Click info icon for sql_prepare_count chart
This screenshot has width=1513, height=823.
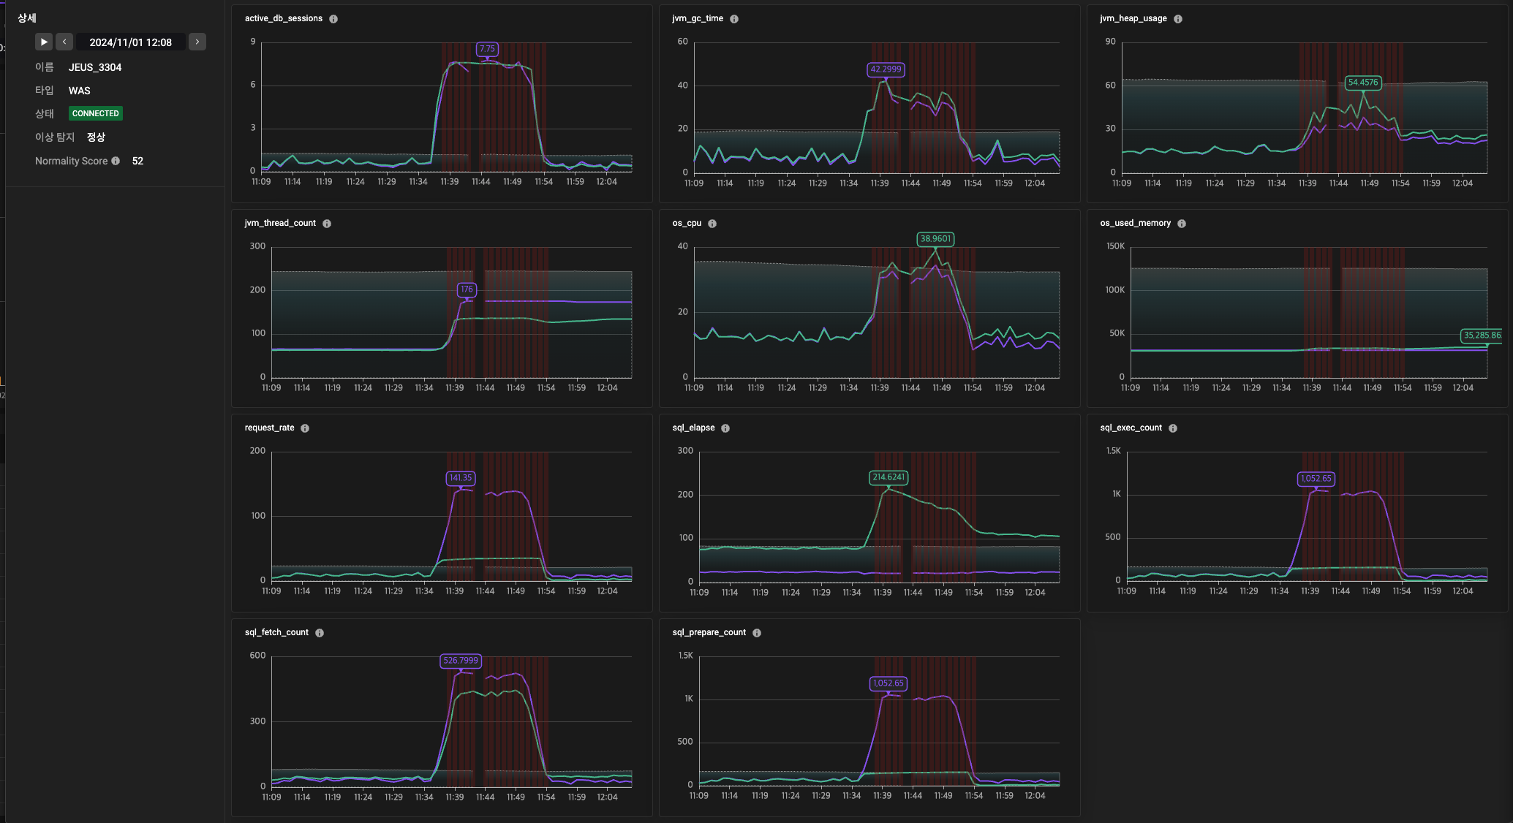757,633
